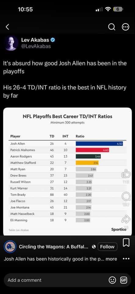Open Circling the Wagons page avatar
This screenshot has width=135, height=294.
(9, 247)
